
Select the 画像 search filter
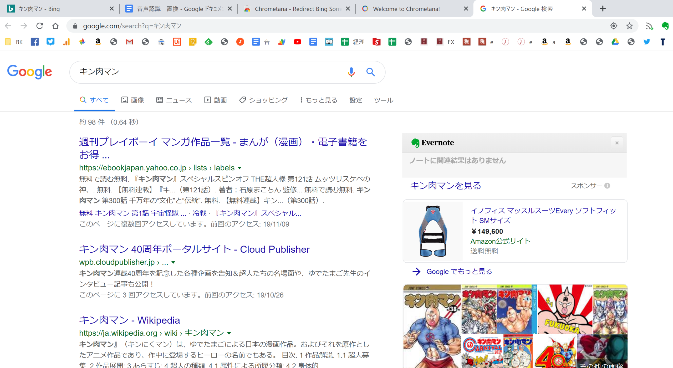(x=132, y=100)
